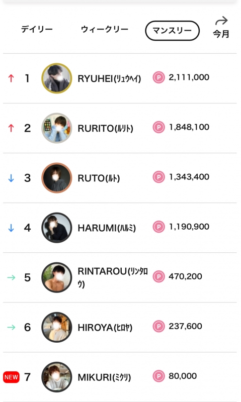This screenshot has height=402, width=241.
Task: Click the 今月 label
Action: [x=221, y=34]
